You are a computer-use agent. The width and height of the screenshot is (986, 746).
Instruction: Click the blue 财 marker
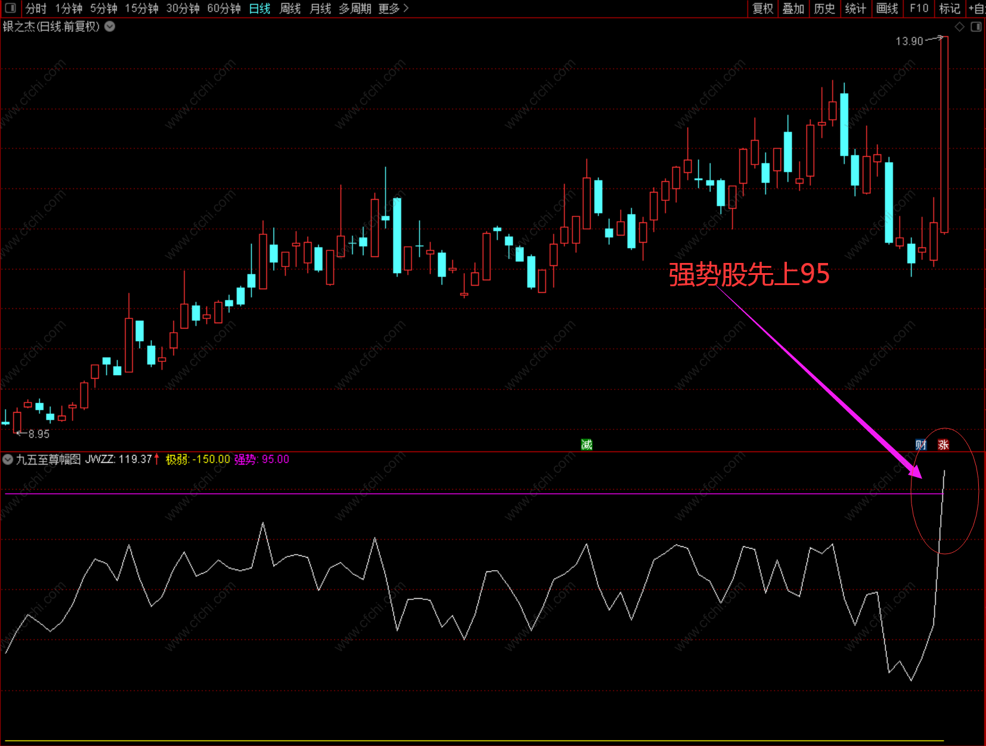(921, 444)
